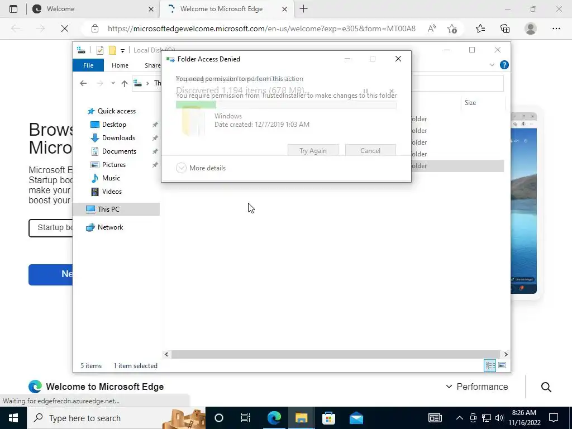Screen dimensions: 572x429
Task: Stop loading the page in Edge
Action: click(65, 28)
